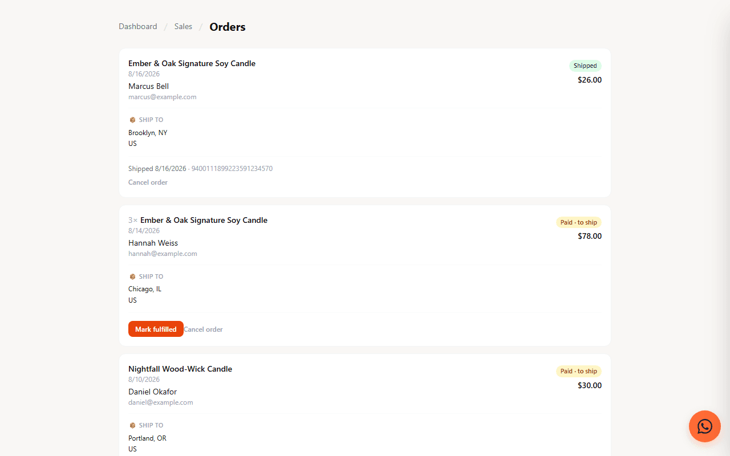Cancel order for Marcus Bell
Viewport: 730px width, 456px height.
[148, 182]
